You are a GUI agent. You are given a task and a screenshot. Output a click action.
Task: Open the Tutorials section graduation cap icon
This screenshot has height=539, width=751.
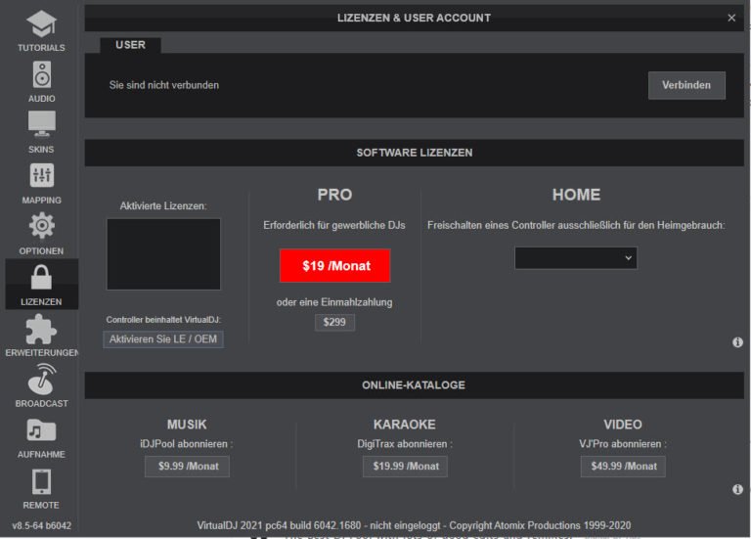click(x=41, y=23)
